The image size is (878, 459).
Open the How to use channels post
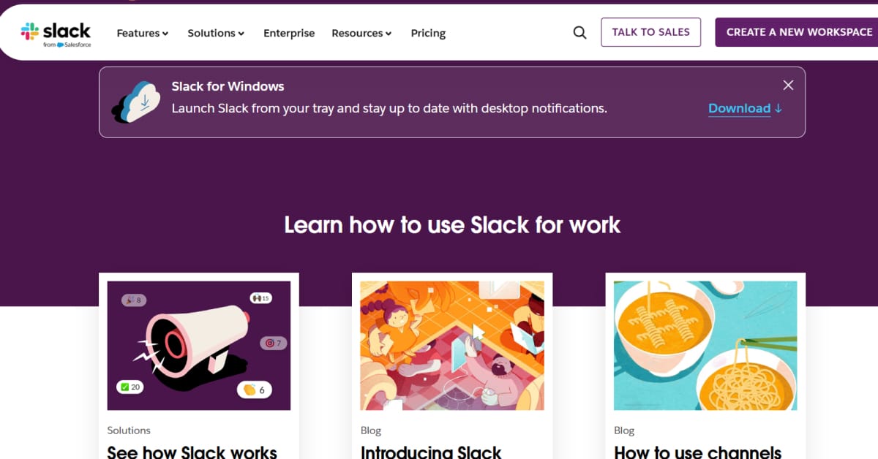(x=697, y=452)
